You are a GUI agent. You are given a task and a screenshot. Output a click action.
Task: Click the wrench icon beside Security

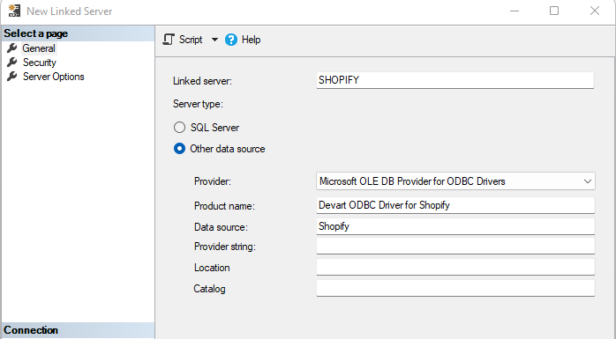(12, 63)
